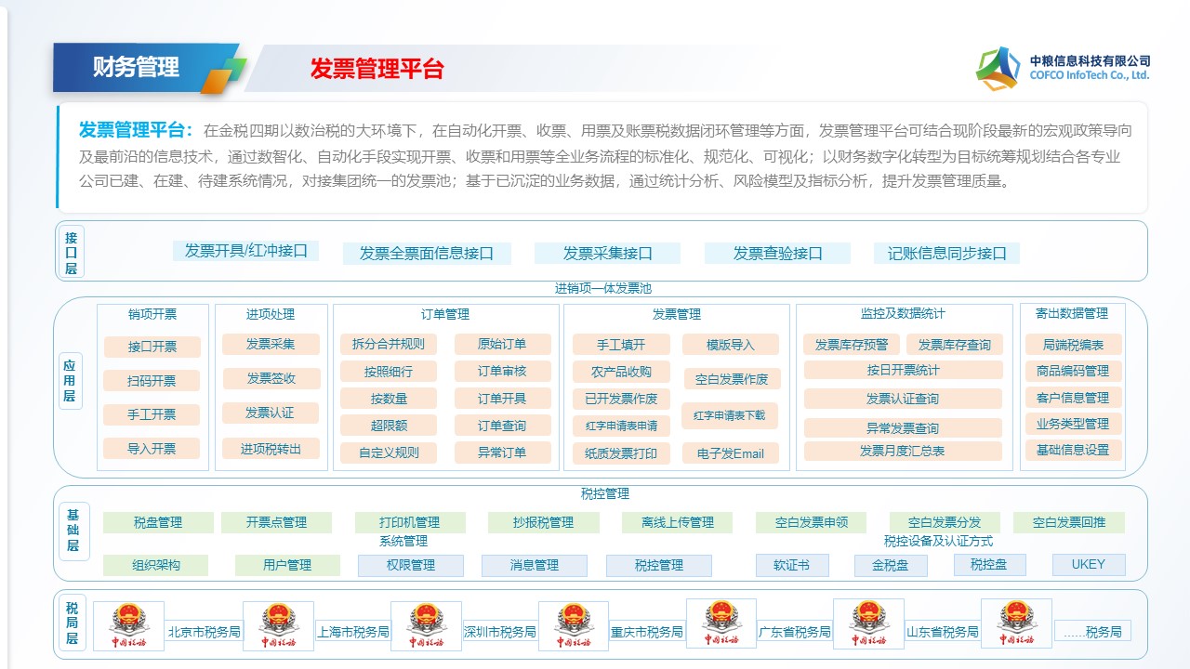
Task: Click the 发票开具/红冲接口 box
Action: [245, 251]
